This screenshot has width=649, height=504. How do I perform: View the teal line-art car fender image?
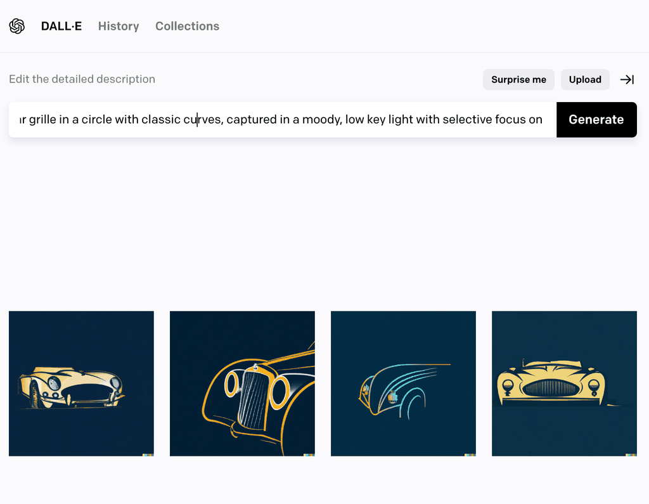click(x=403, y=383)
